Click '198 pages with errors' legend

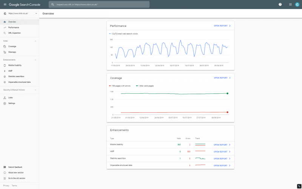120,86
